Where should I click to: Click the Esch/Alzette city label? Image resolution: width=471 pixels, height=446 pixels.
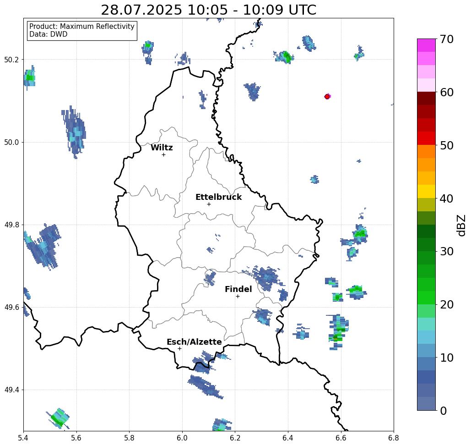tap(194, 341)
